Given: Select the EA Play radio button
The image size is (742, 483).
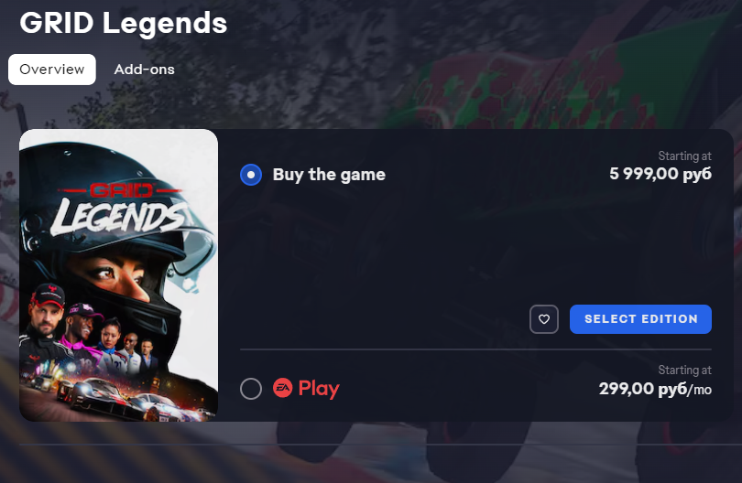Looking at the screenshot, I should [251, 389].
